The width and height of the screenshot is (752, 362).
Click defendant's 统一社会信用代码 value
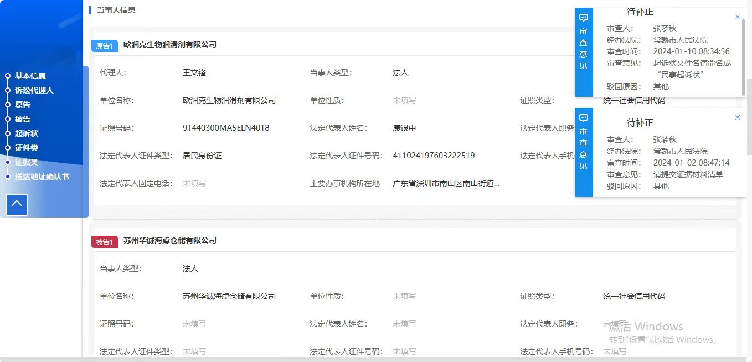[634, 296]
